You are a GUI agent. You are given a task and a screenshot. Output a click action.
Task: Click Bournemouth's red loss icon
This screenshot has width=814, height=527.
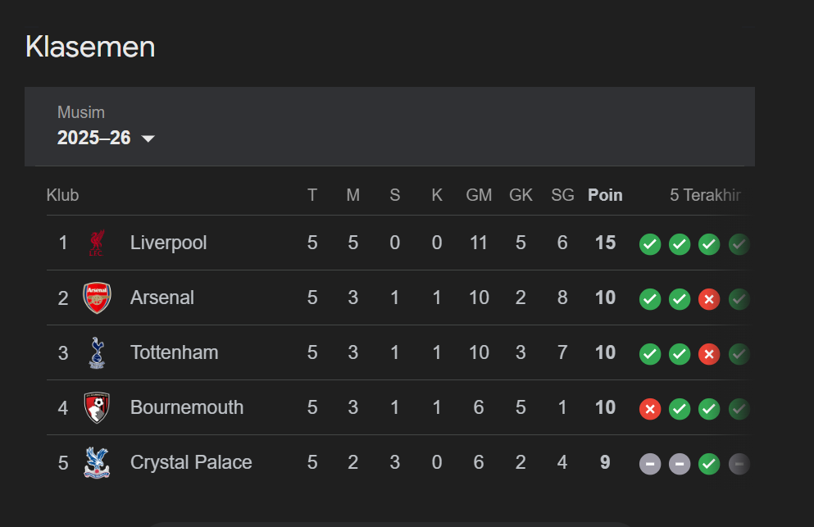(x=650, y=409)
